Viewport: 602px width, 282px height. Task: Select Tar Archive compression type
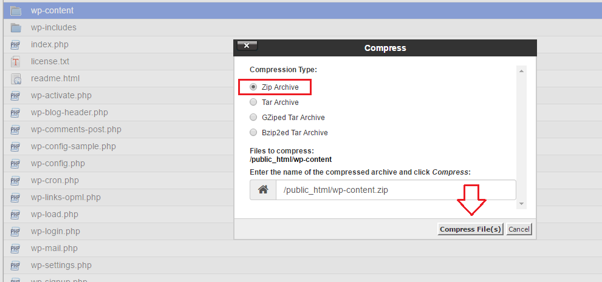pyautogui.click(x=253, y=102)
